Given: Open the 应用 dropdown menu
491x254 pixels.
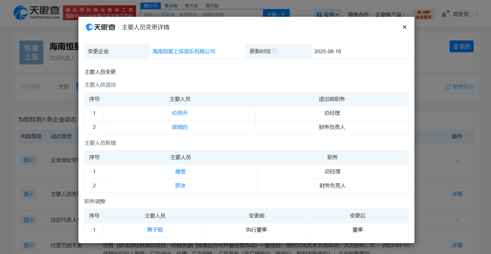Looking at the screenshot, I should coord(327,15).
